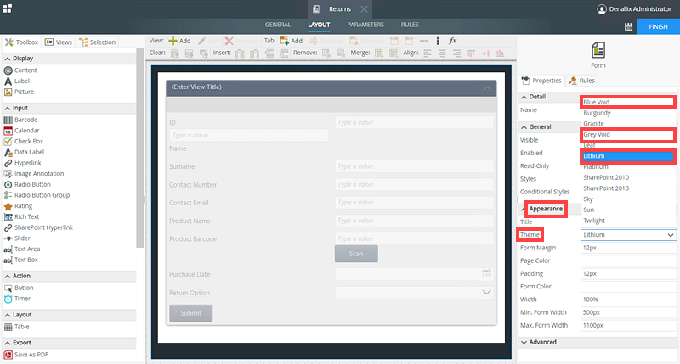Click the Purchase Date calendar icon
The image size is (680, 364).
(487, 273)
